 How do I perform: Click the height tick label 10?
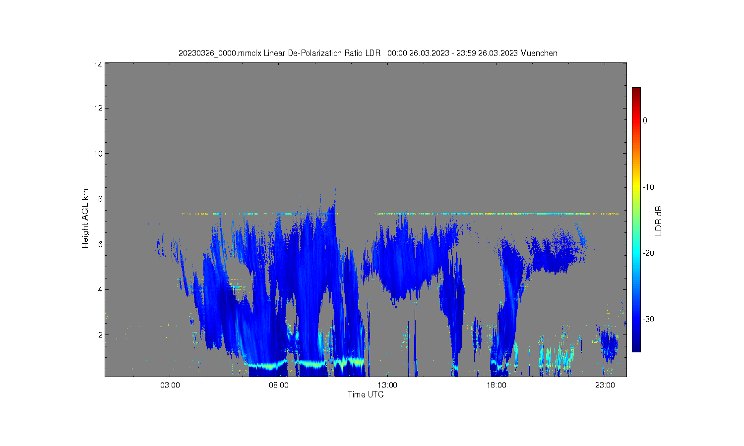pyautogui.click(x=98, y=154)
